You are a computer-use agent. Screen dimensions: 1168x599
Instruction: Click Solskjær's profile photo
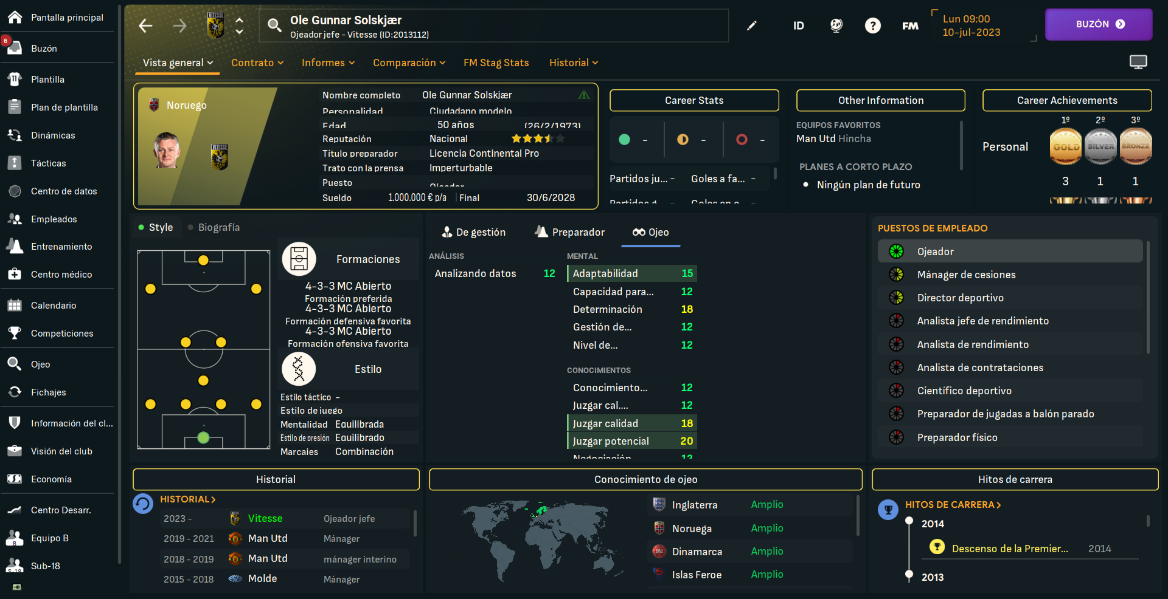tap(167, 150)
